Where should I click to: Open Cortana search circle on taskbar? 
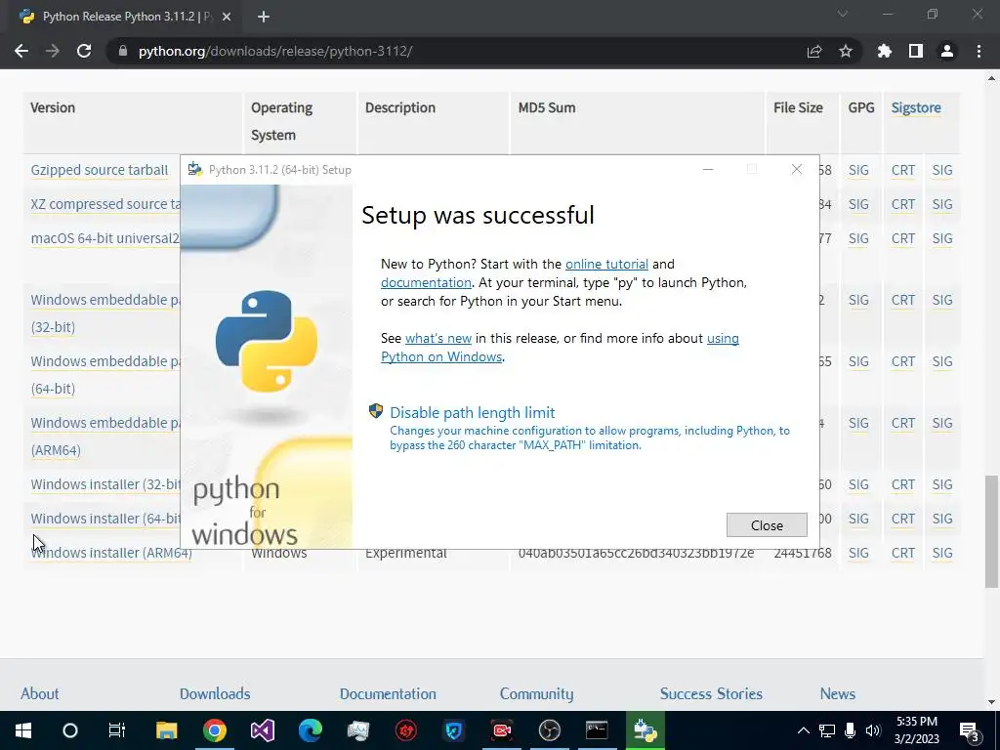[70, 730]
